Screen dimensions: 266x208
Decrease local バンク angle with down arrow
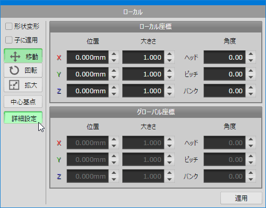[251, 94]
